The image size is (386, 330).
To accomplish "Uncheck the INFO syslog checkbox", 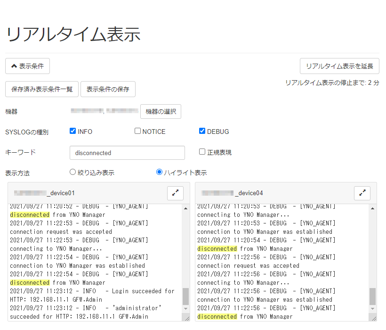I will click(x=72, y=132).
